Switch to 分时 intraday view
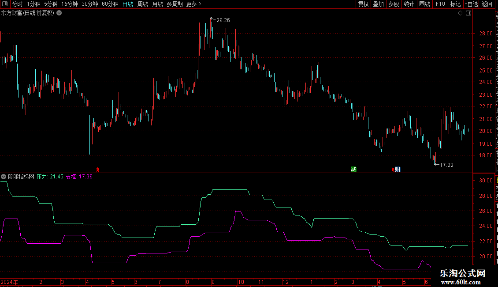Image resolution: width=498 pixels, height=287 pixels. 18,4
